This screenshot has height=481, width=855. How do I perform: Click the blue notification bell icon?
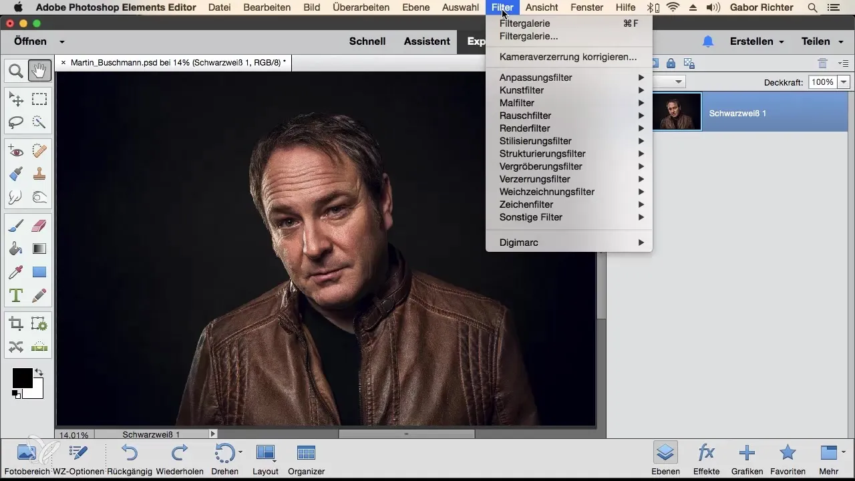(708, 41)
